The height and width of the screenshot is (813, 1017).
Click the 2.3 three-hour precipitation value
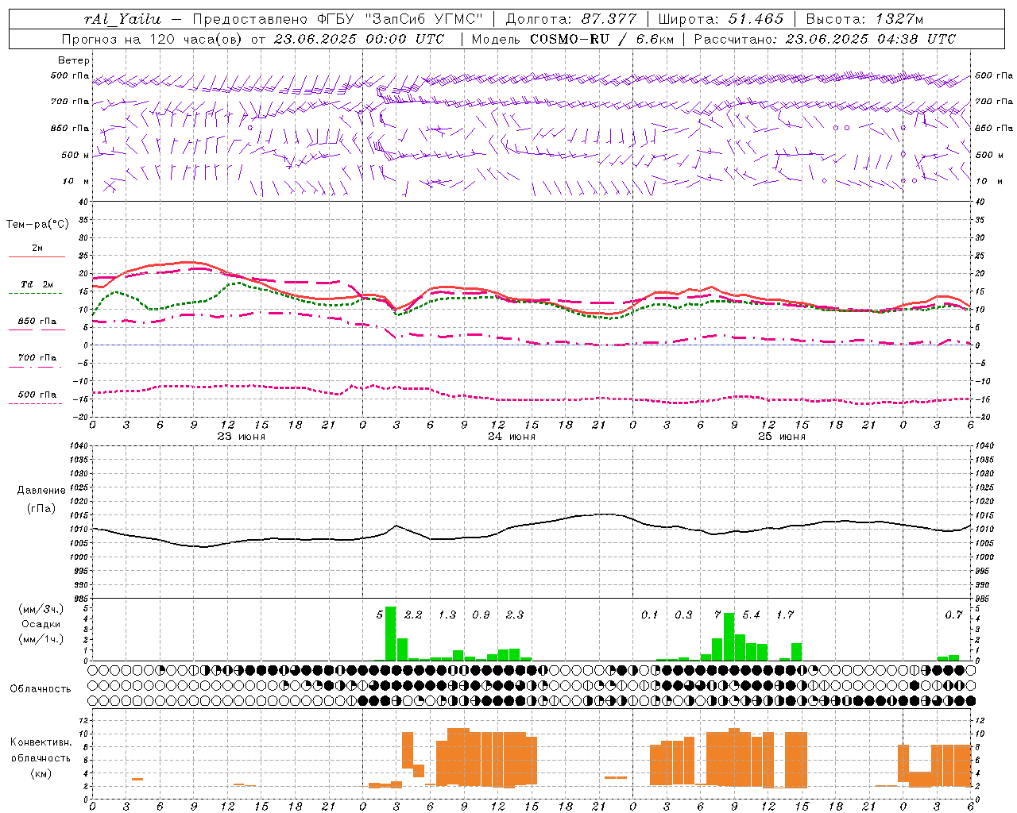pyautogui.click(x=515, y=615)
